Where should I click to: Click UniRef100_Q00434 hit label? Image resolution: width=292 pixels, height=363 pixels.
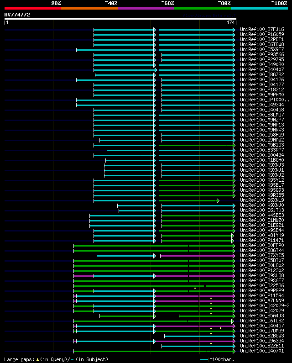coord(262,155)
